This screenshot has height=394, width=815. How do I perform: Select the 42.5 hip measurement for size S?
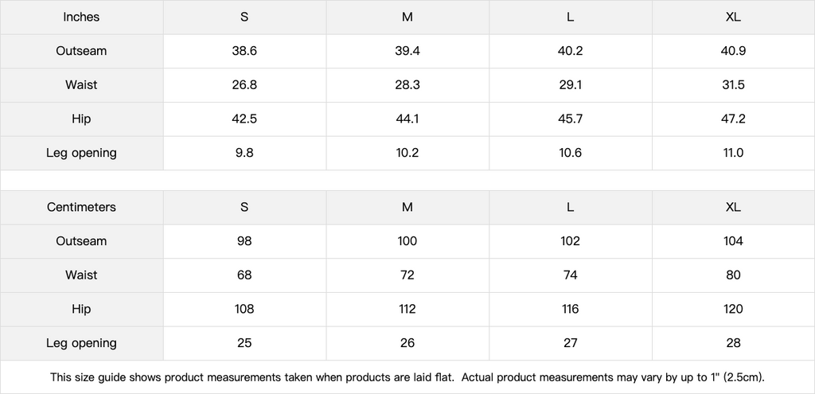coord(244,119)
